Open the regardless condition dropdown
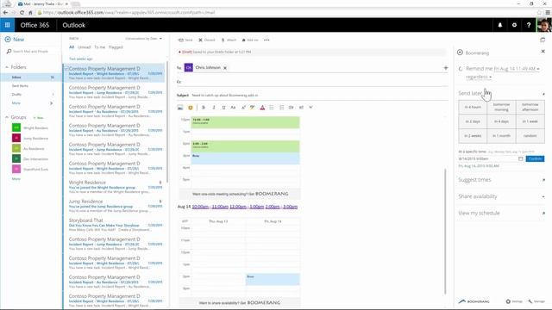Image resolution: width=552 pixels, height=310 pixels. pyautogui.click(x=479, y=77)
